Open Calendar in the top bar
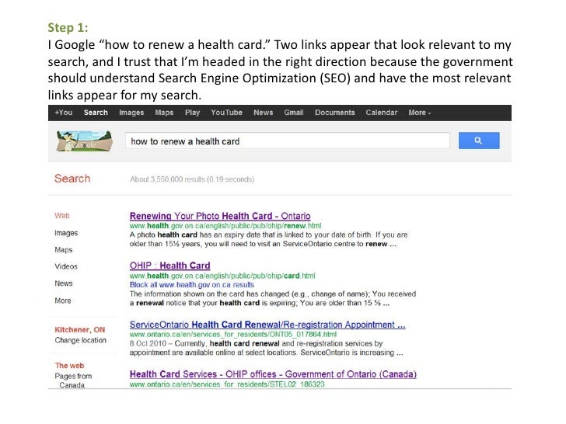566x424 pixels. [381, 113]
